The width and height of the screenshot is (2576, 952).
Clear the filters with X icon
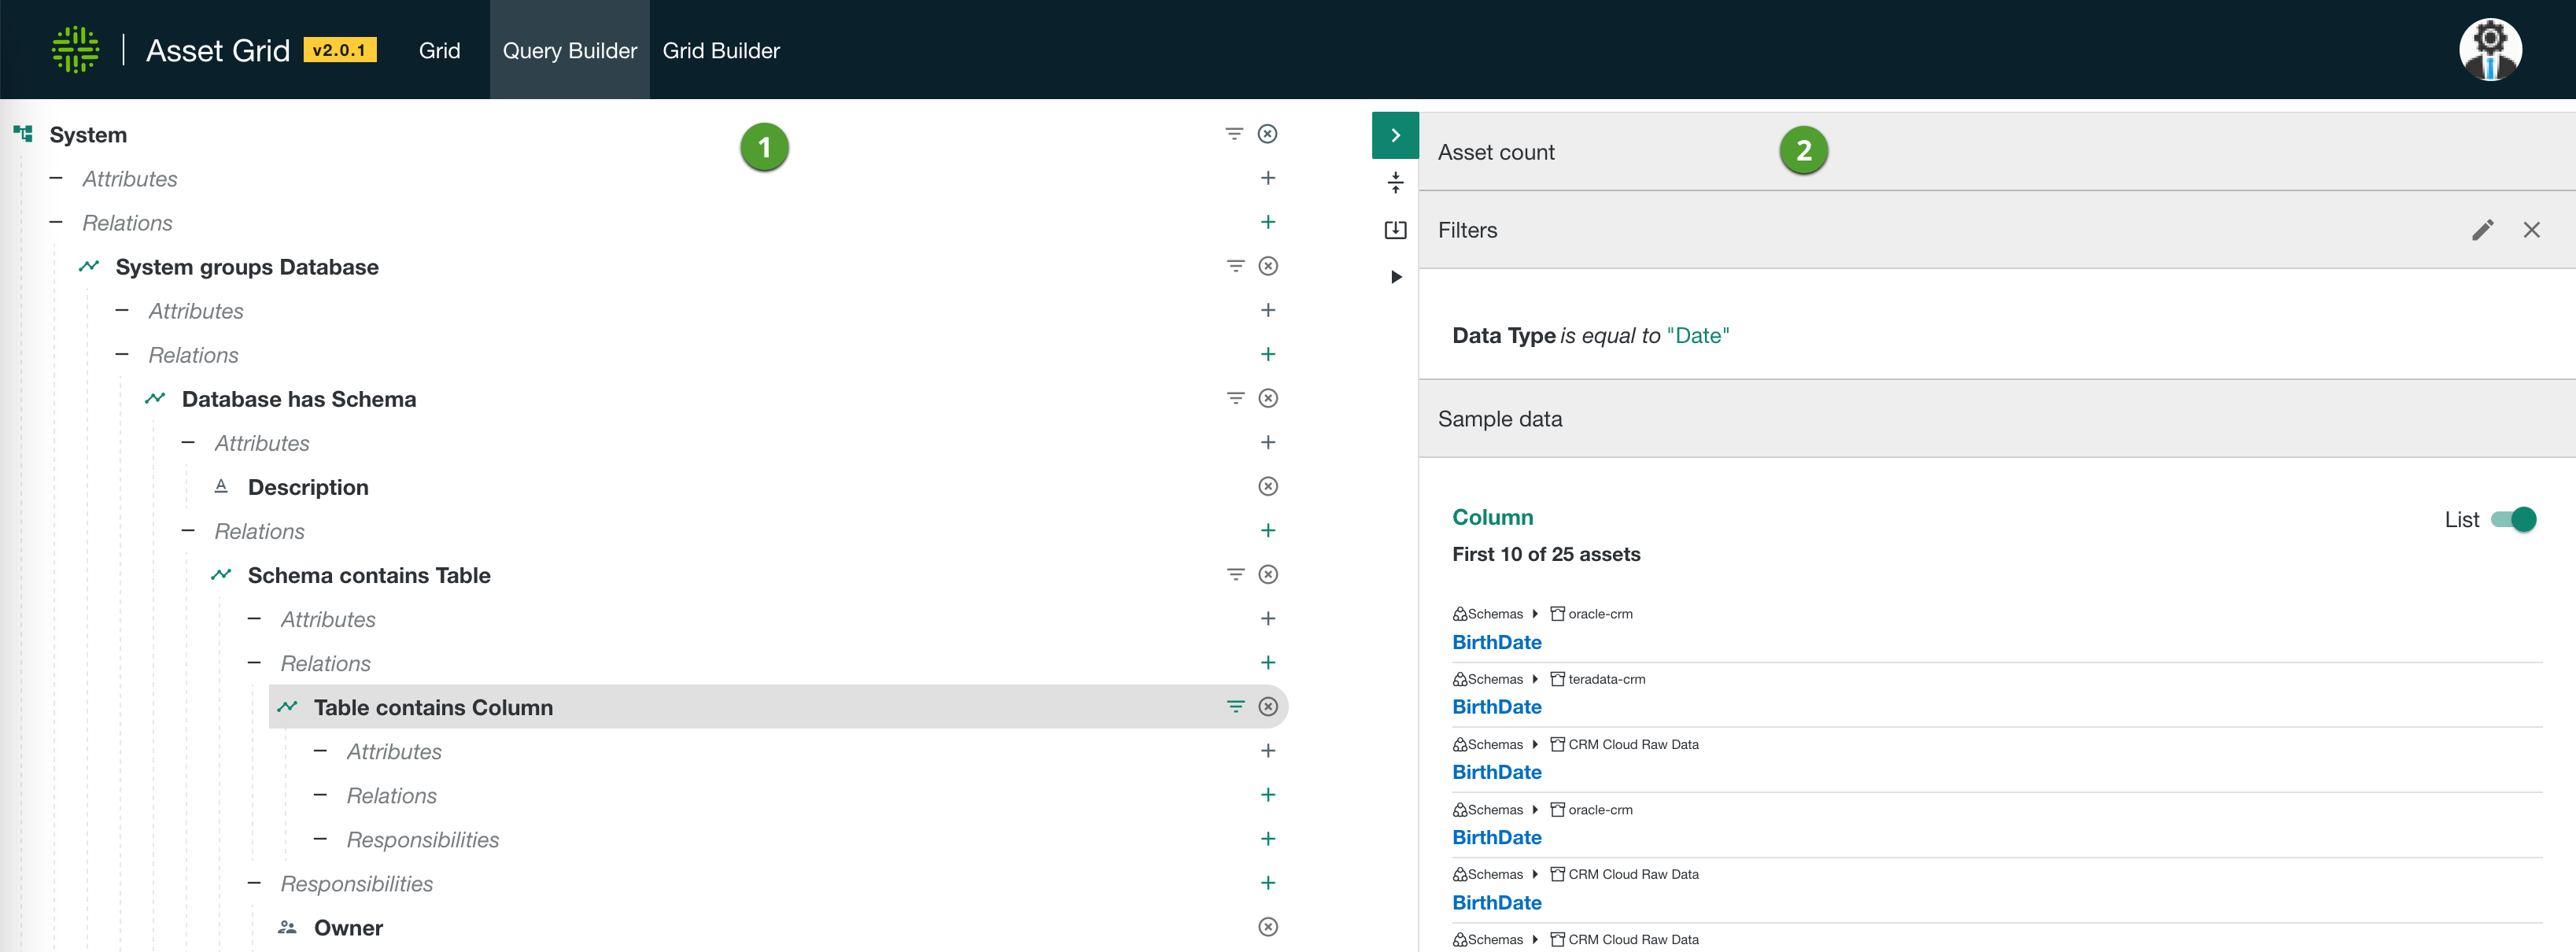coord(2531,230)
